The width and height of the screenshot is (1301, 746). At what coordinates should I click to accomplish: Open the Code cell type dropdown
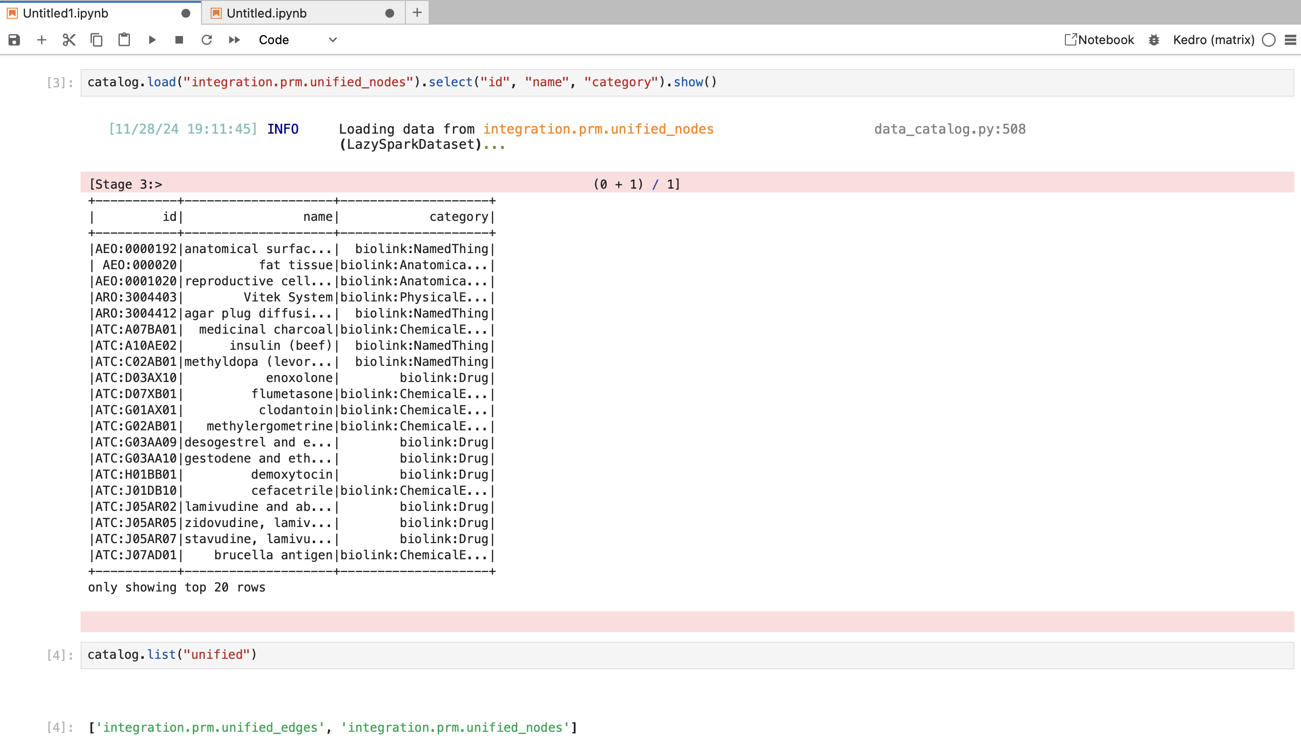pos(297,40)
